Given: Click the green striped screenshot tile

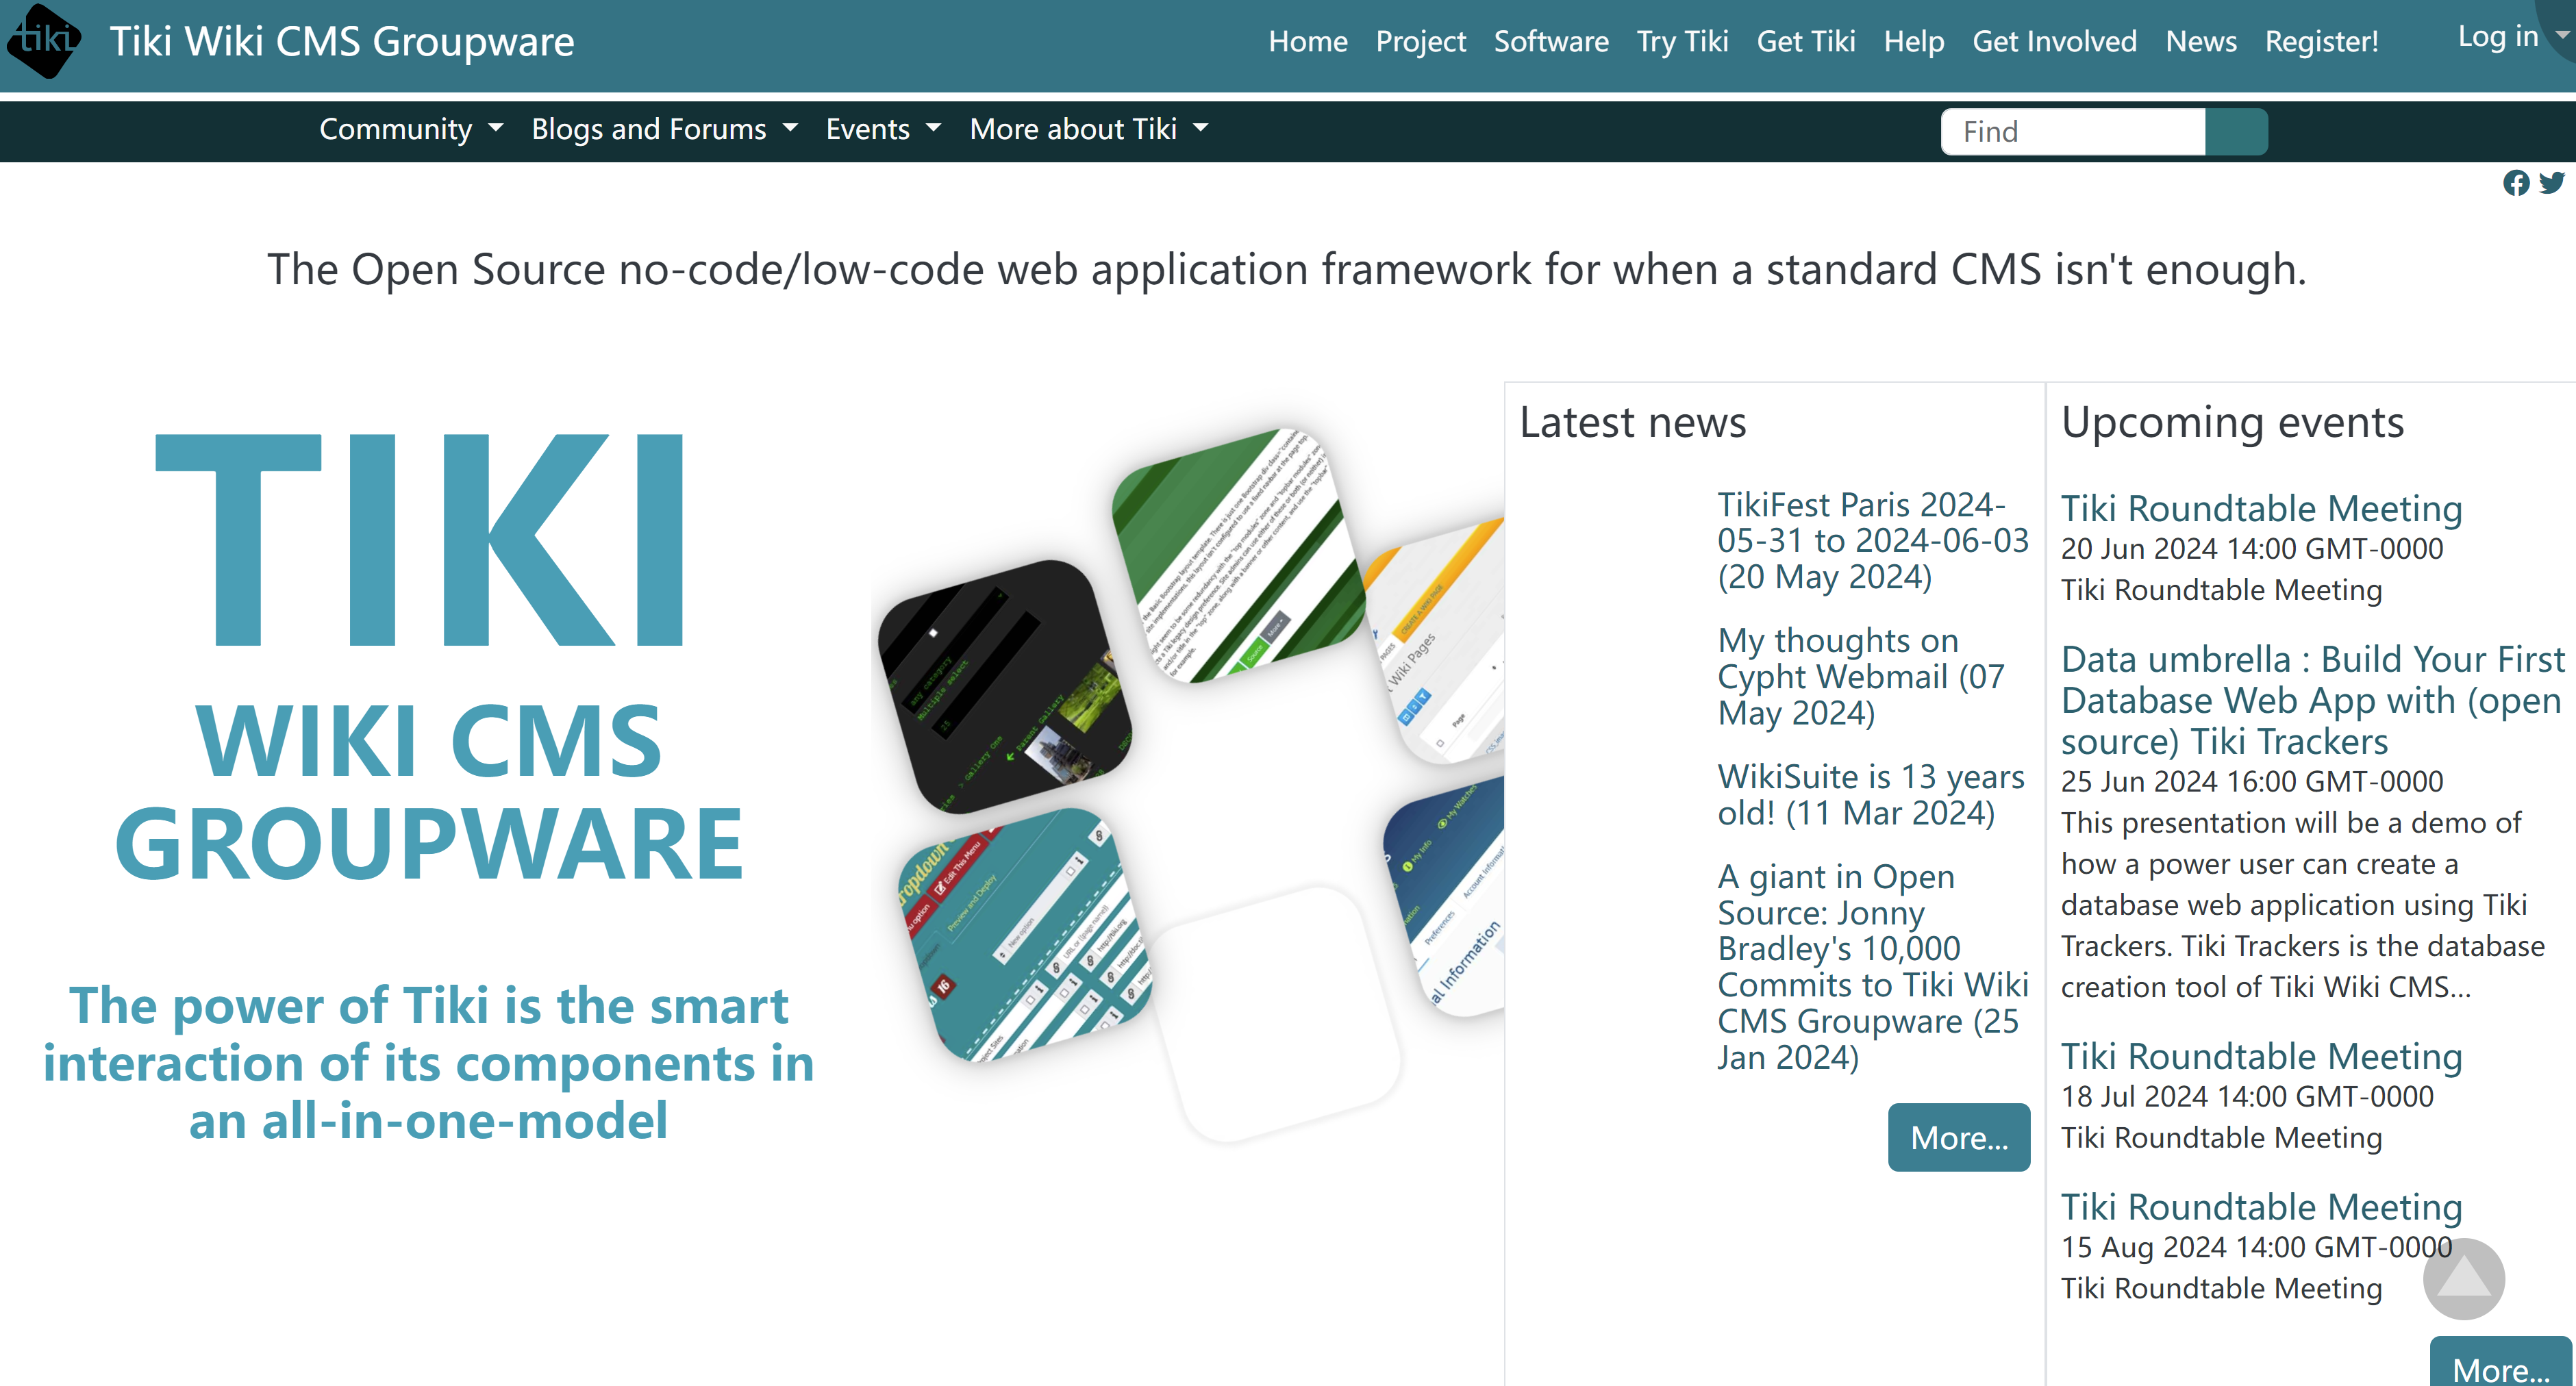Looking at the screenshot, I should [1238, 556].
